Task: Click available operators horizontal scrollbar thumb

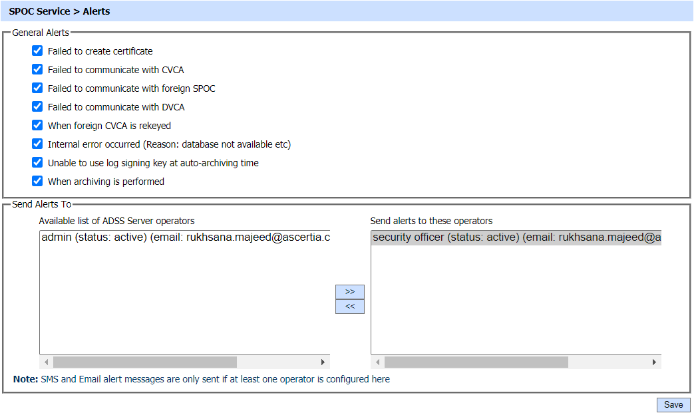Action: (144, 362)
